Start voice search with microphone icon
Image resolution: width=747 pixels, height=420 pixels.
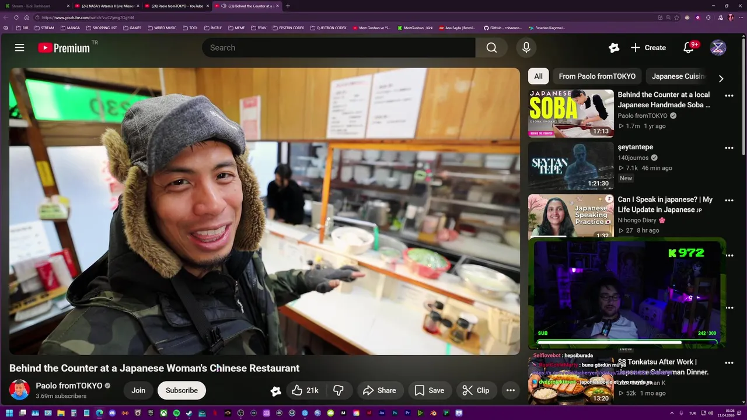click(526, 48)
